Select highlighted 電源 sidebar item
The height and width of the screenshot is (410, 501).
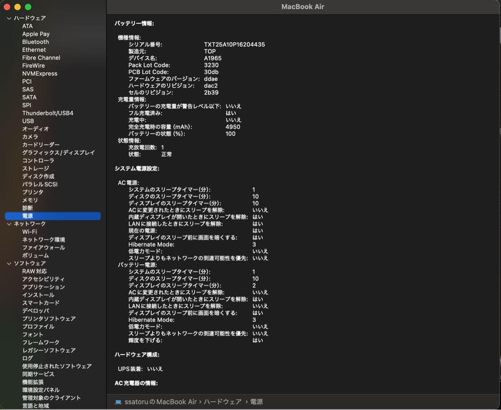pos(53,216)
